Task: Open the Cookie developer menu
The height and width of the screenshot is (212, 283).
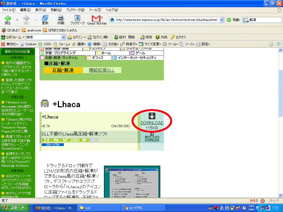Action: [28, 44]
